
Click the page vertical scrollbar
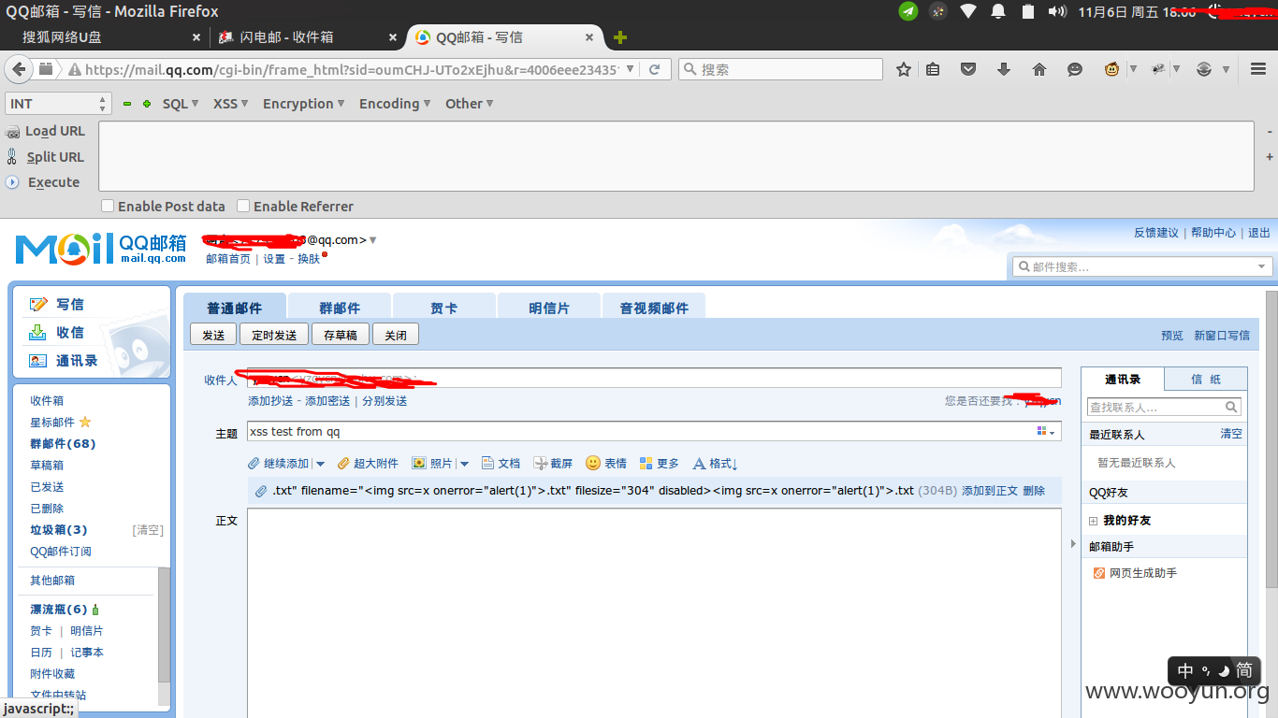tap(1271, 439)
